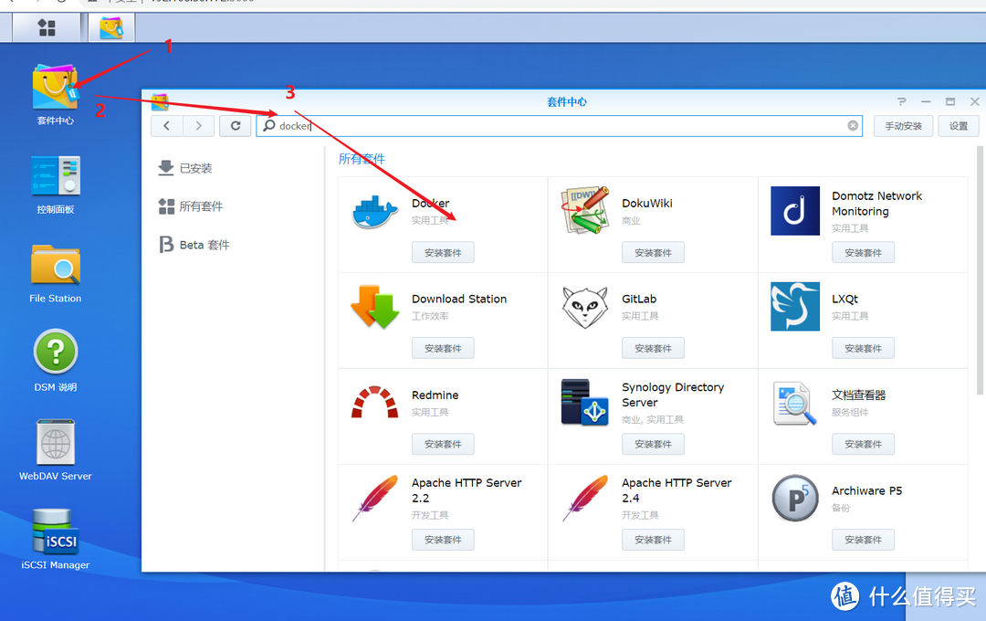Install the Archiware P5 package
This screenshot has height=621, width=986.
pos(863,540)
